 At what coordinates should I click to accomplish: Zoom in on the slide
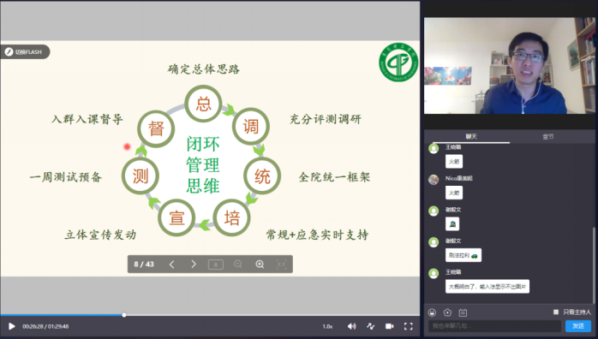point(260,265)
